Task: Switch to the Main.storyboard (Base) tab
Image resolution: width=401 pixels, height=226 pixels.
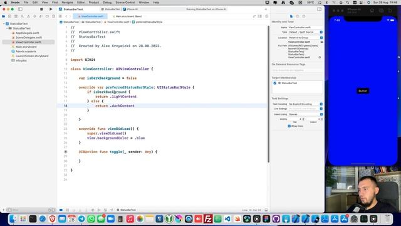Action: pyautogui.click(x=127, y=16)
